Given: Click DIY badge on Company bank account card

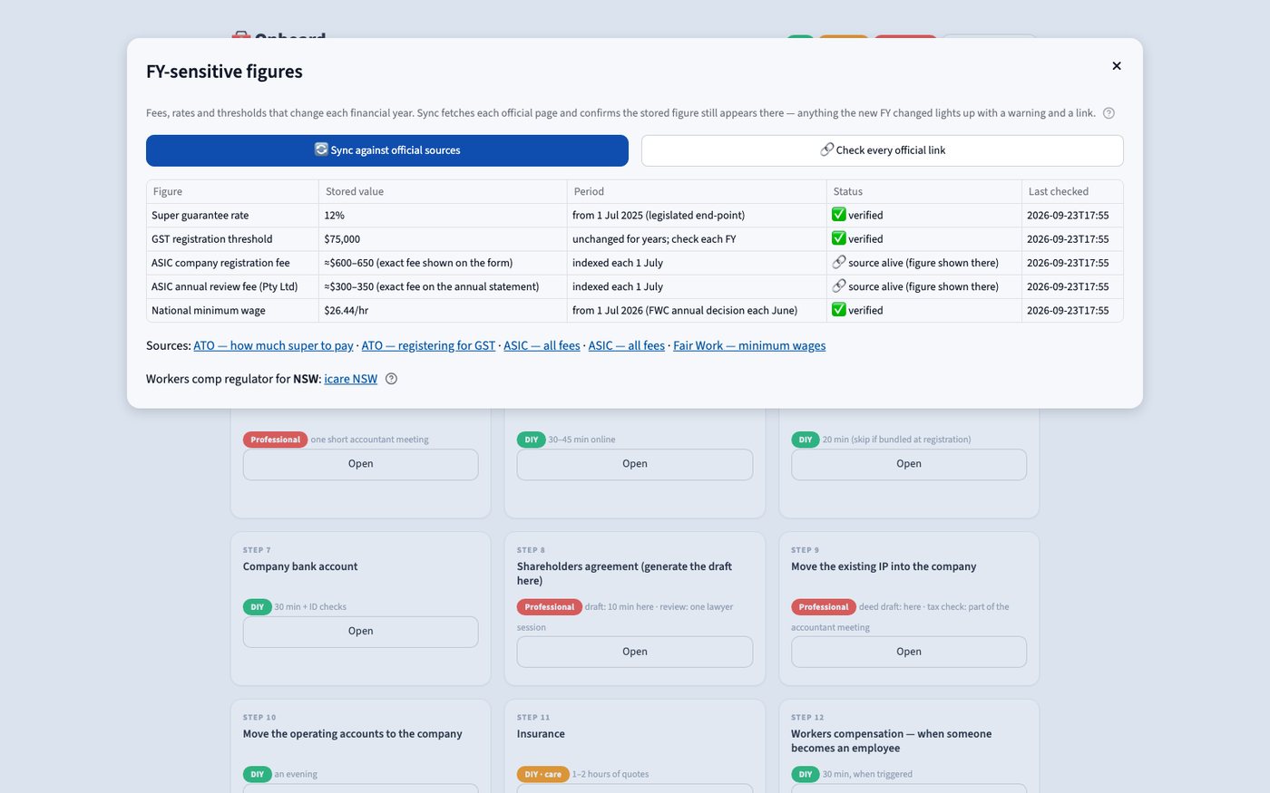Looking at the screenshot, I should pyautogui.click(x=258, y=607).
